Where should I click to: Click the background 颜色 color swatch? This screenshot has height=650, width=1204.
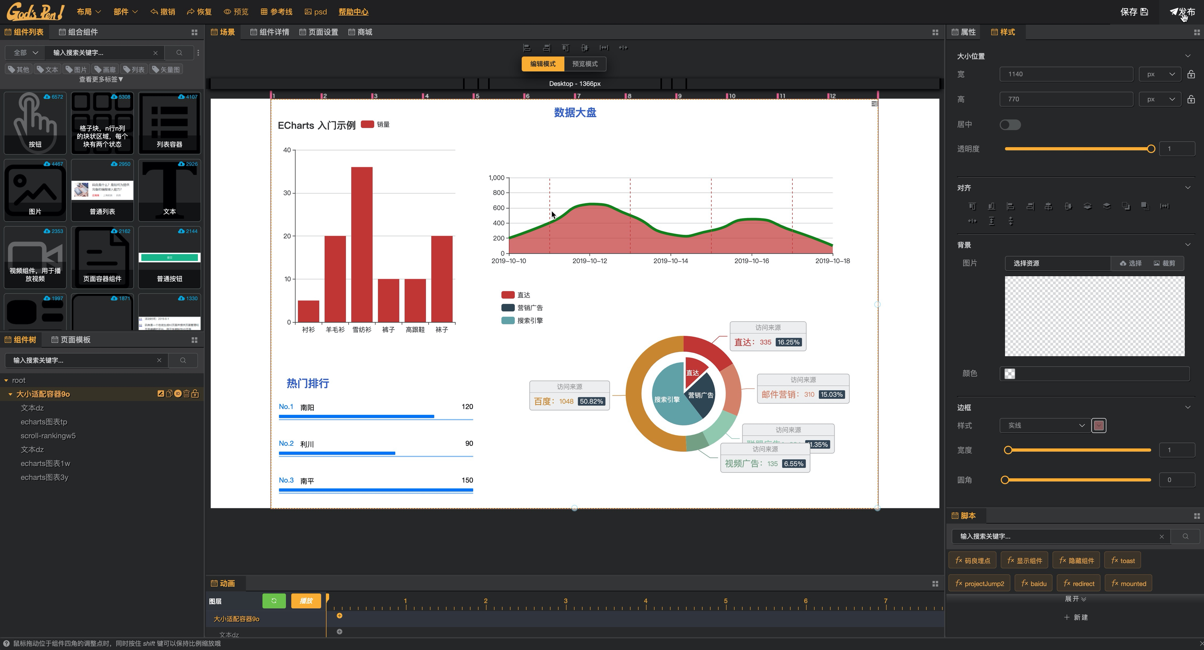point(1010,374)
